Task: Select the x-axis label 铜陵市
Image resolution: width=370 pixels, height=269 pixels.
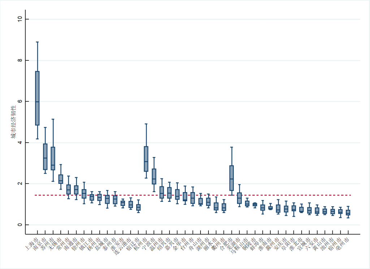Action: click(250, 244)
